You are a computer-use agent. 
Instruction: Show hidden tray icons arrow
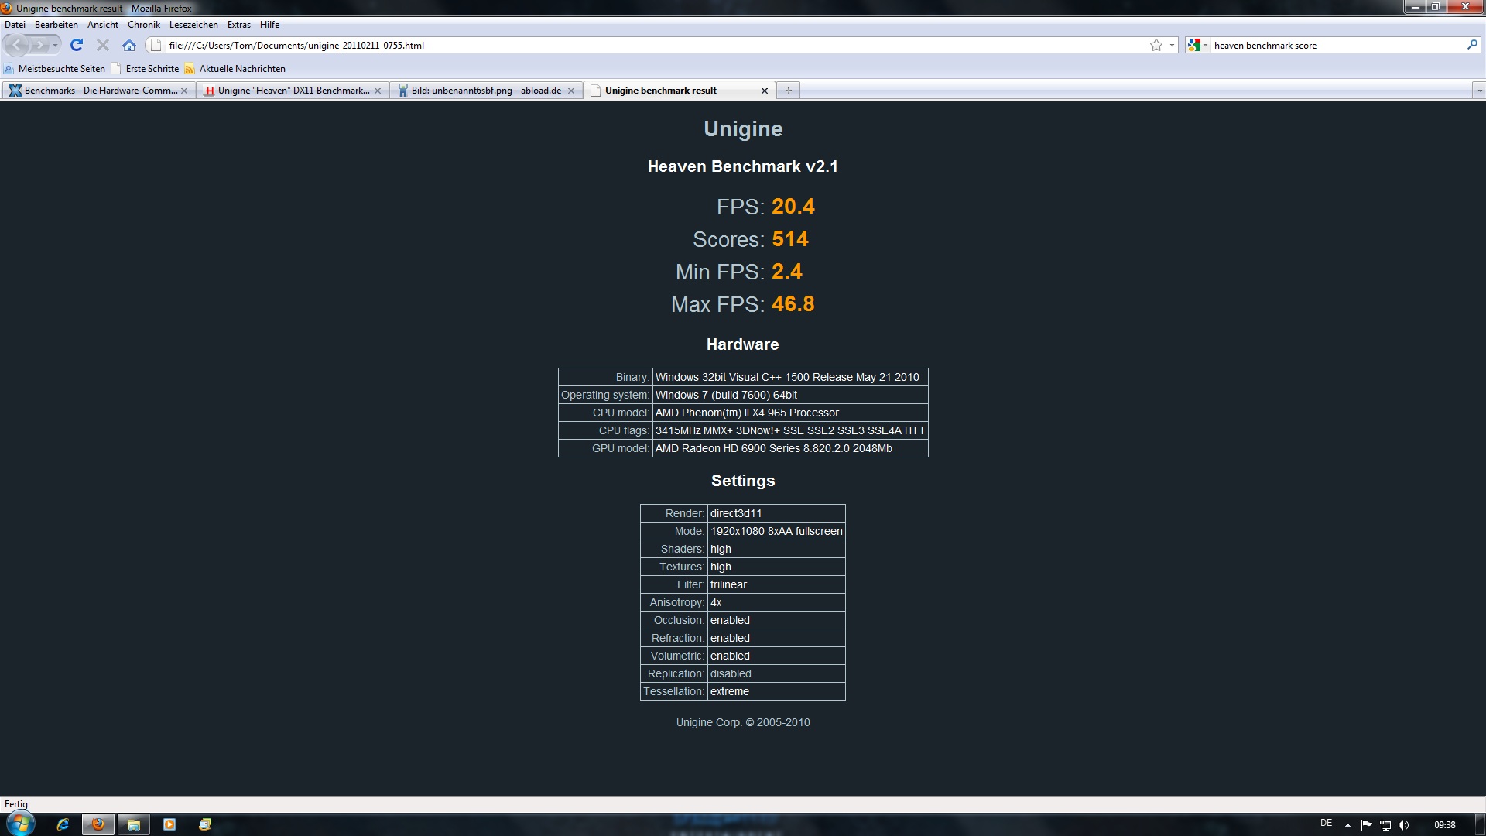1347,824
